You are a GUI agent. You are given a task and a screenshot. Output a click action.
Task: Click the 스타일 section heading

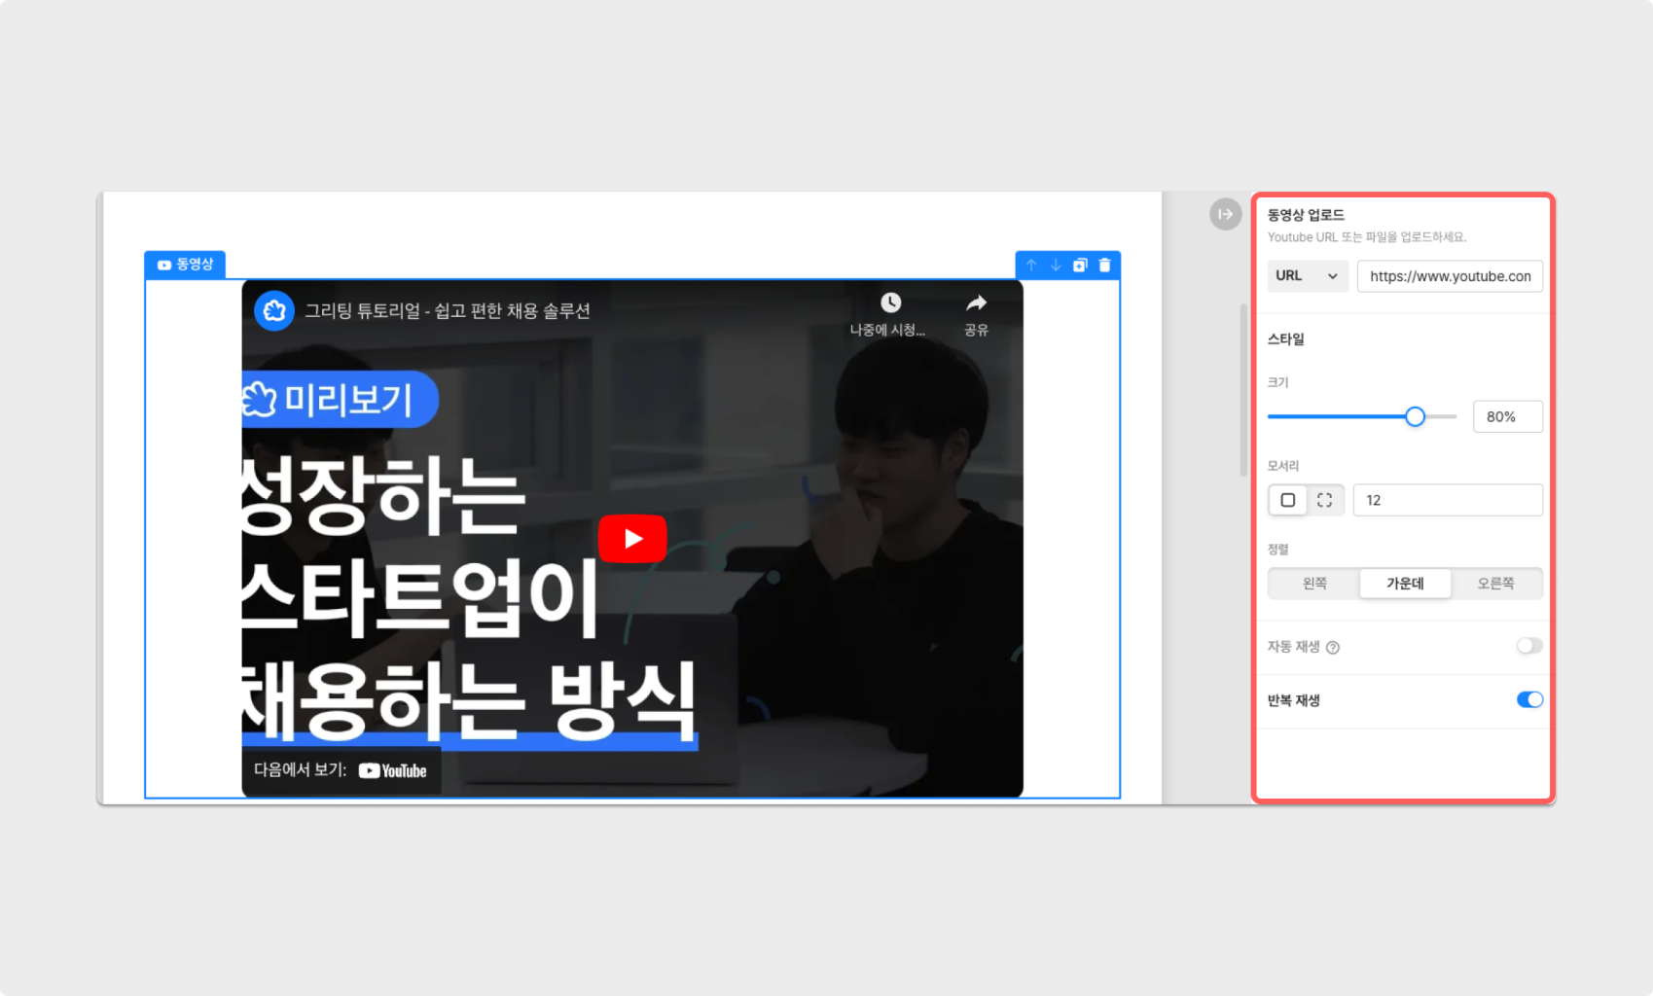click(x=1285, y=339)
